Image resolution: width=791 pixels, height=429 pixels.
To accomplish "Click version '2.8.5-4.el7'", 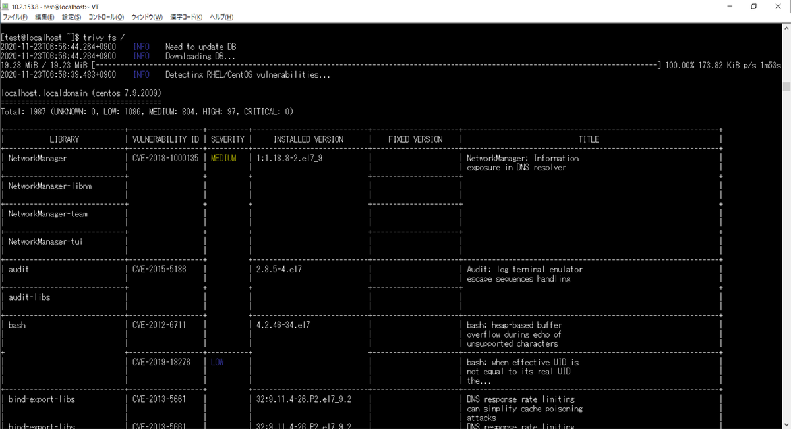I will point(279,269).
